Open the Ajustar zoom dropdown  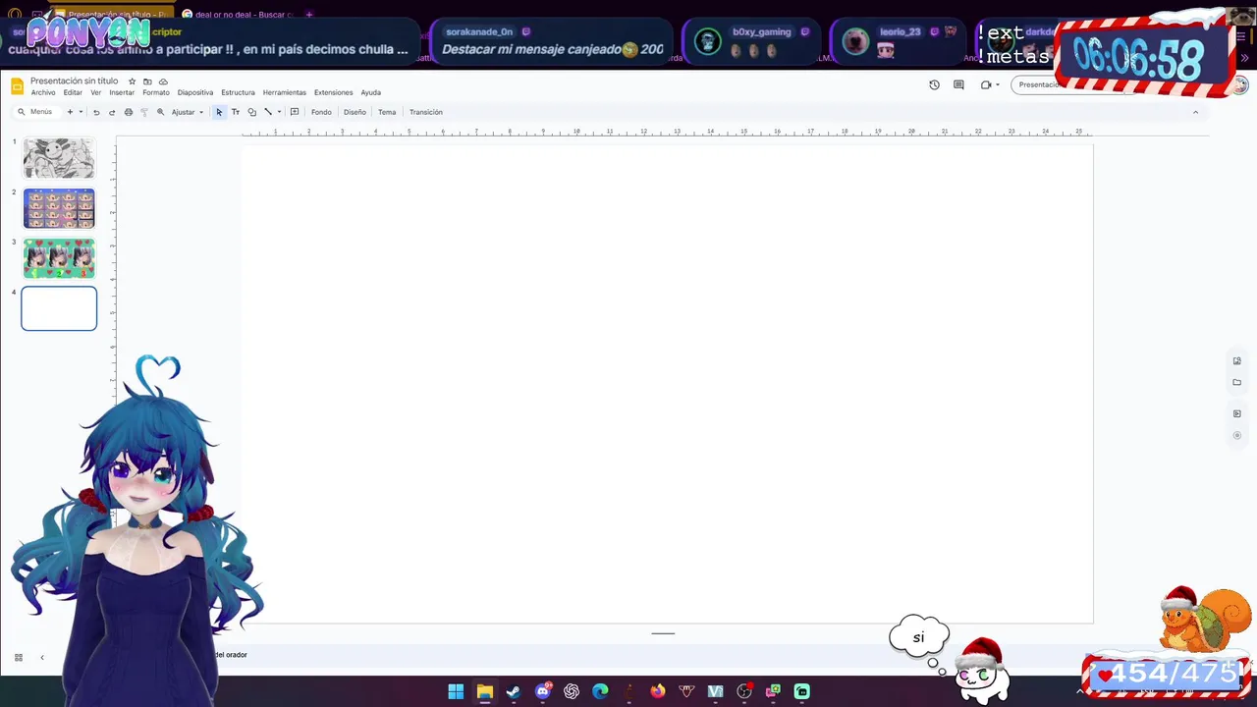tap(188, 112)
